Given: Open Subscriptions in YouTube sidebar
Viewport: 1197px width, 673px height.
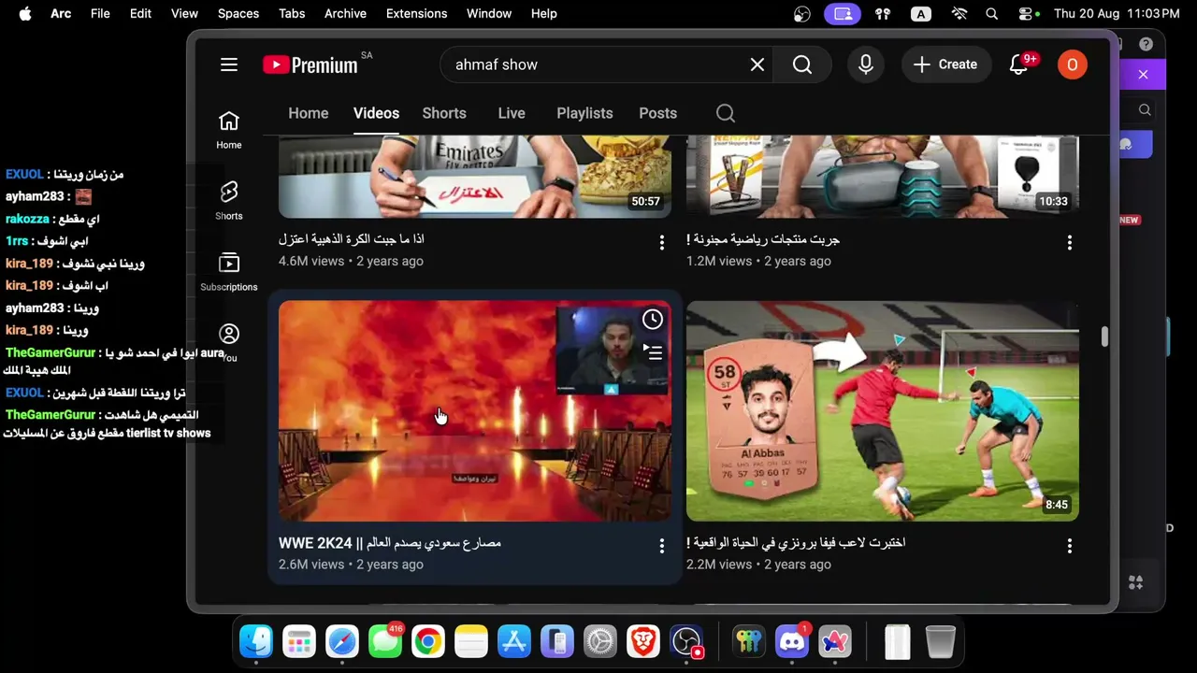Looking at the screenshot, I should (229, 272).
